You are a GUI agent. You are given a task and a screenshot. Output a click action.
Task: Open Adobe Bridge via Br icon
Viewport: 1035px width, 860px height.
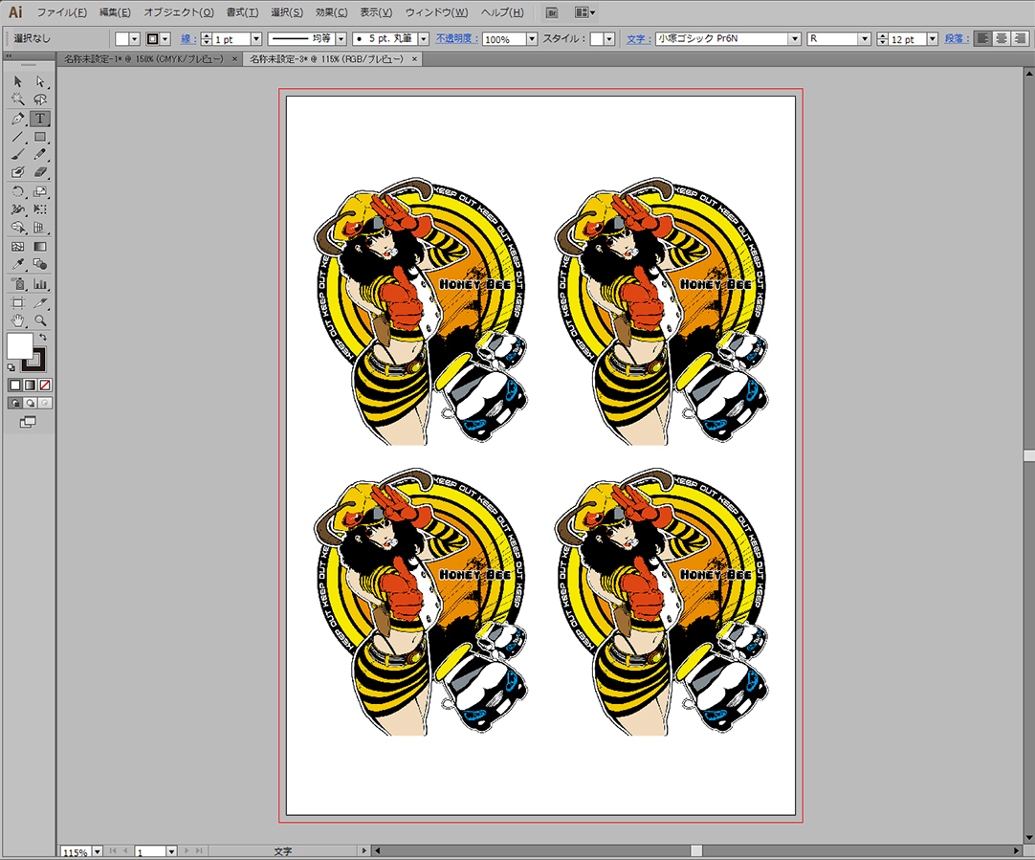tap(553, 12)
